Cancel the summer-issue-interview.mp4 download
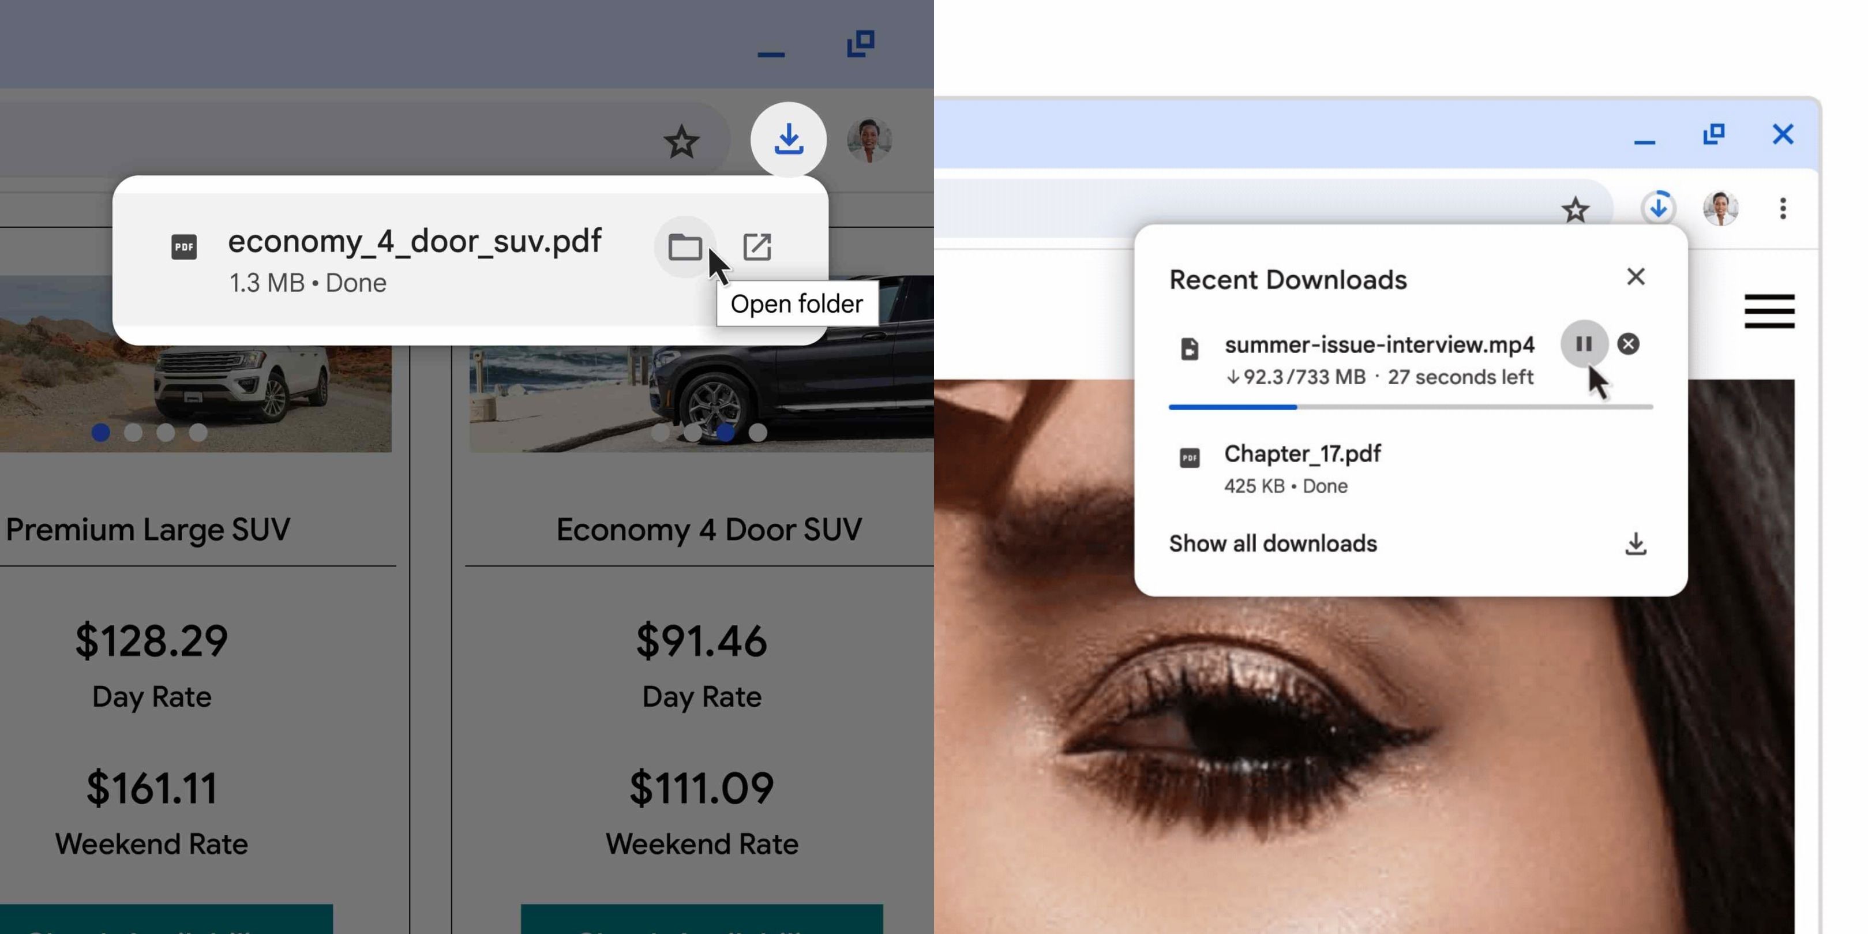The height and width of the screenshot is (934, 1868). (x=1628, y=344)
